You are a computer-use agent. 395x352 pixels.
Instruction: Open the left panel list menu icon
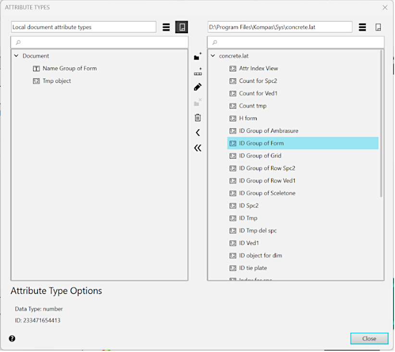166,27
